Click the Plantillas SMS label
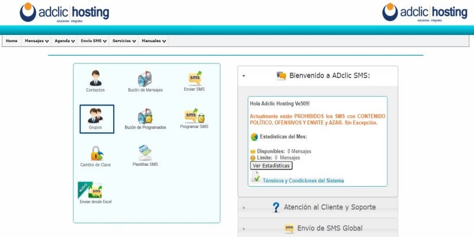Image resolution: width=474 pixels, height=237 pixels. click(145, 165)
